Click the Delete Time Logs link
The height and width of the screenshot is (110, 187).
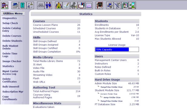coord(10,55)
